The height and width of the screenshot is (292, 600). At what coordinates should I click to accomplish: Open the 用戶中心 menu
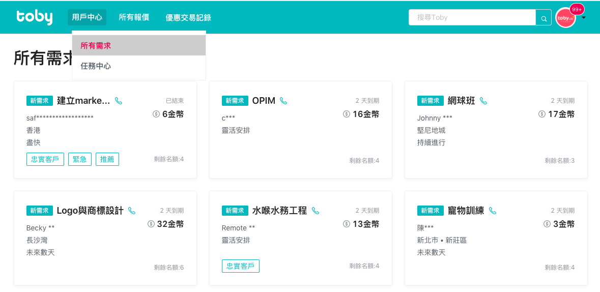[x=87, y=17]
